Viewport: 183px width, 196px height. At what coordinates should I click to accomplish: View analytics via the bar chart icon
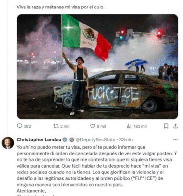(x=129, y=126)
